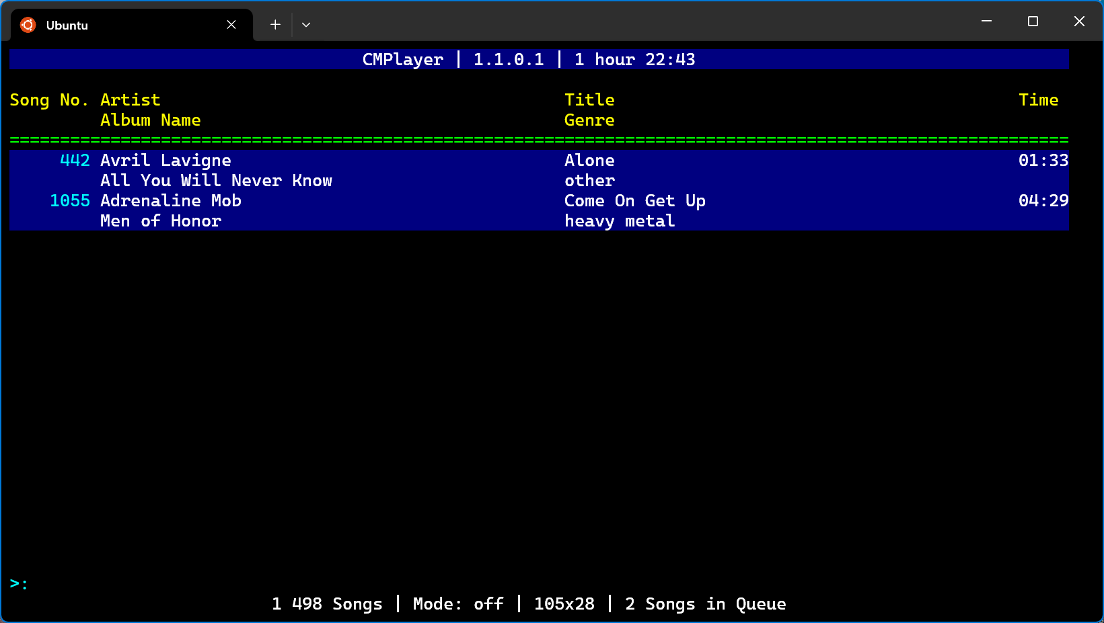
Task: Close the terminal window
Action: pos(1080,22)
